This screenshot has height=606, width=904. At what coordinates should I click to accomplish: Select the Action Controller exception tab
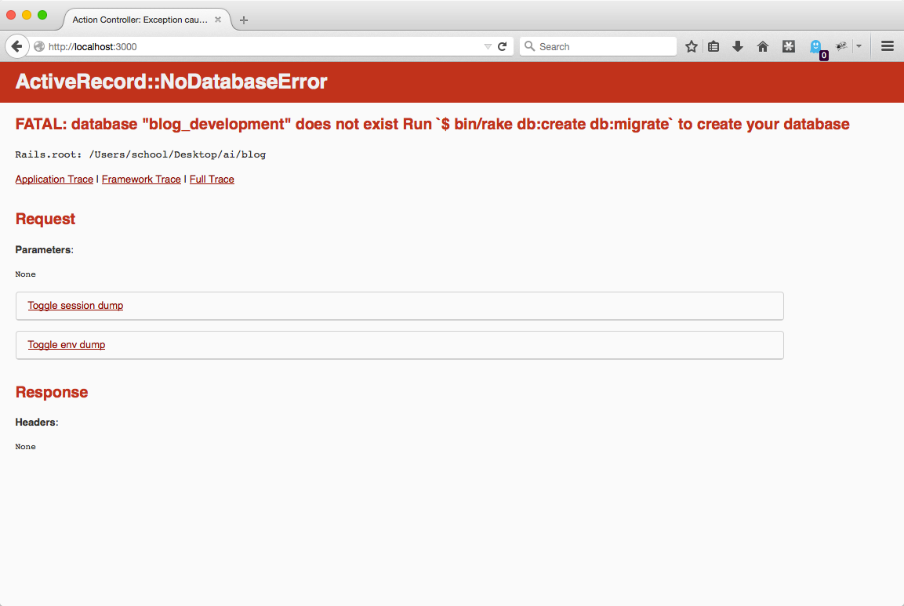coord(140,20)
